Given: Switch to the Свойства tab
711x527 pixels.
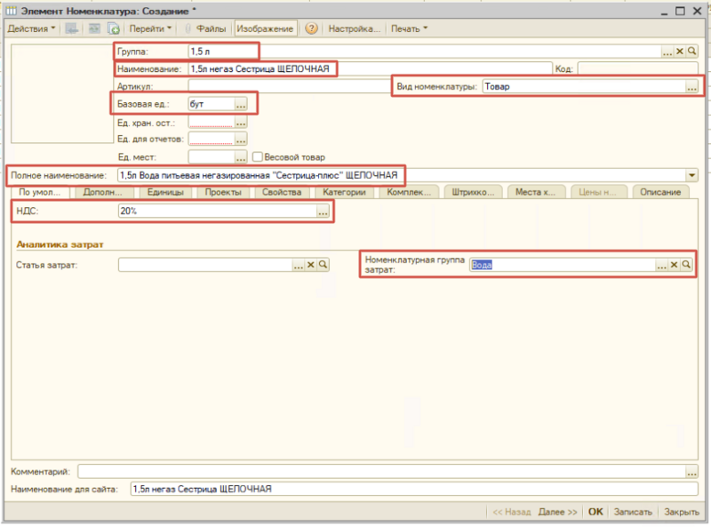Looking at the screenshot, I should point(282,192).
